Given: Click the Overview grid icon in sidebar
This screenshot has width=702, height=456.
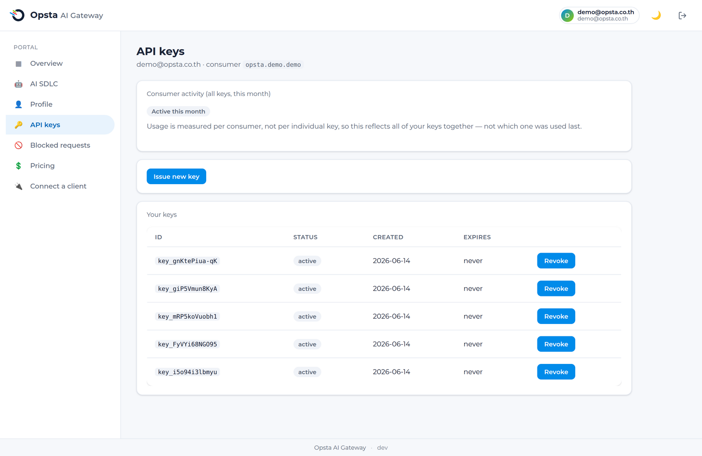Looking at the screenshot, I should click(x=18, y=64).
